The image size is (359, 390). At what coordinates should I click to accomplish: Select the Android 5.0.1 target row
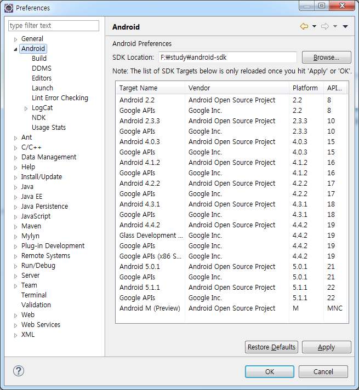[231, 267]
